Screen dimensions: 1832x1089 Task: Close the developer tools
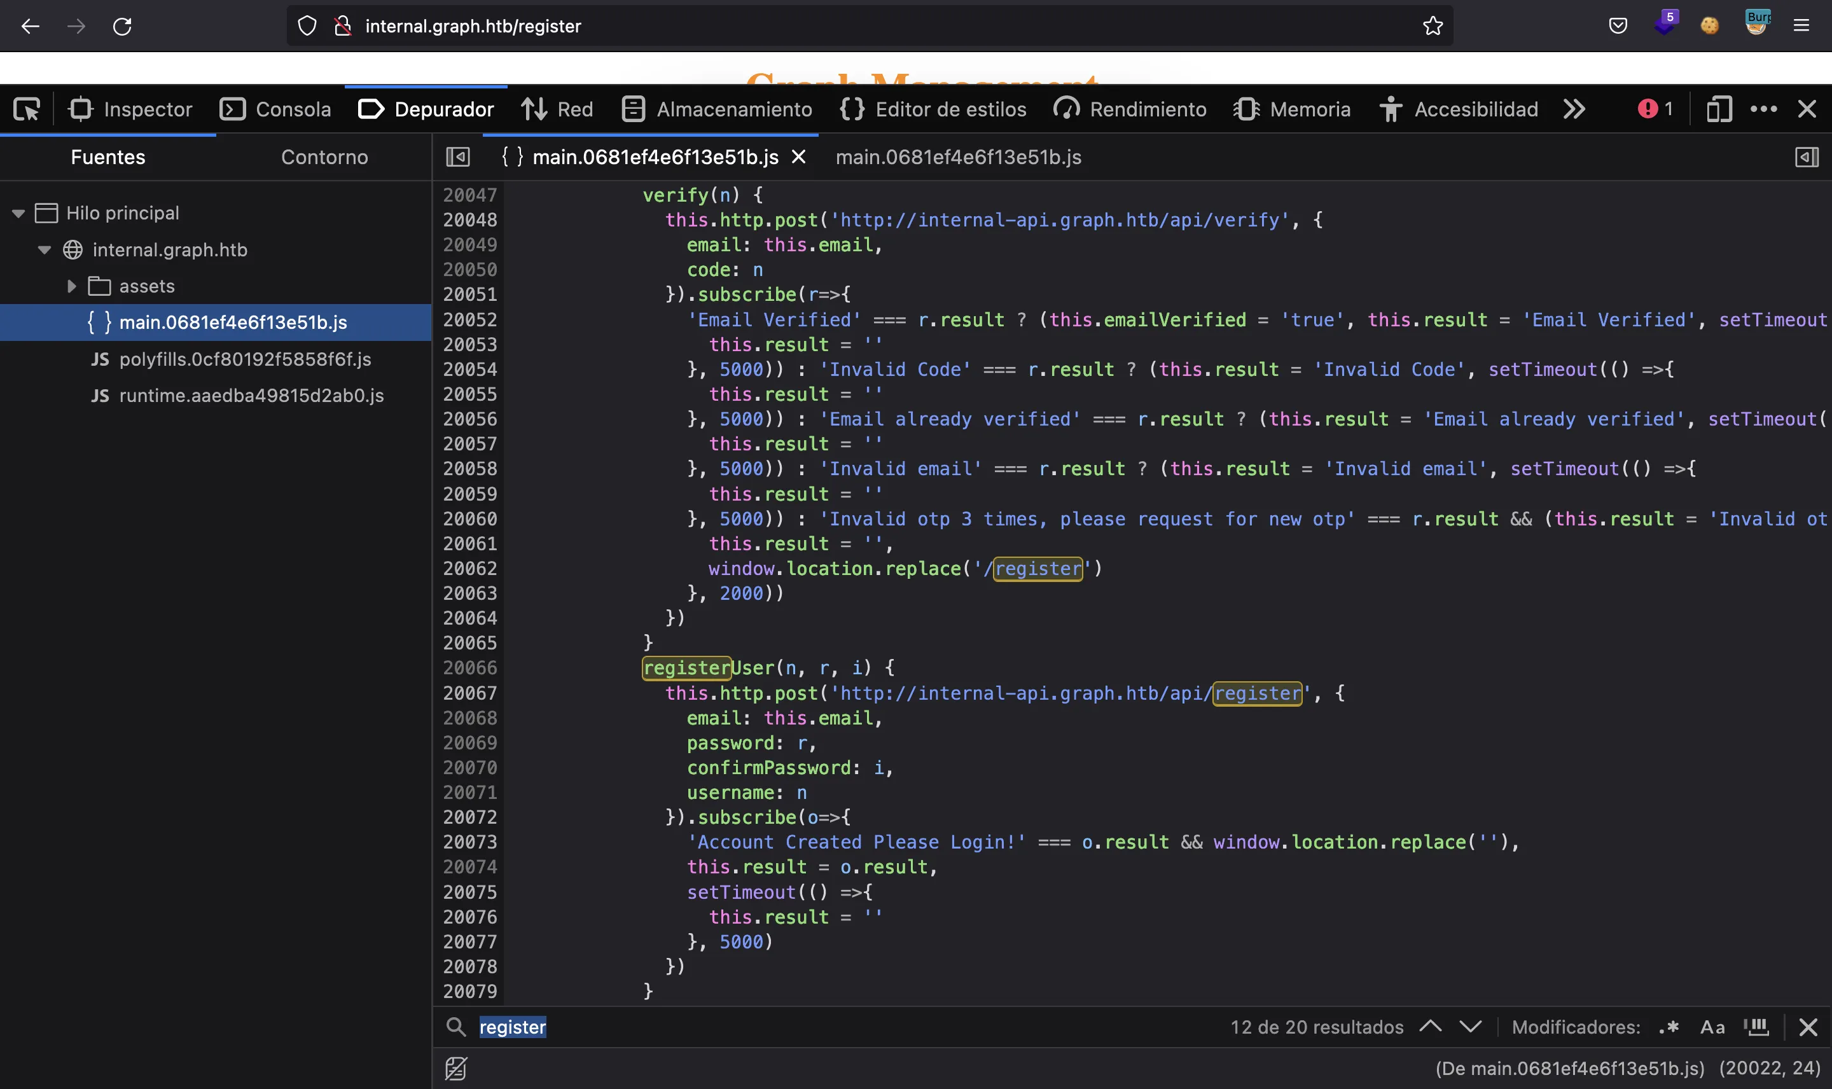(1807, 109)
